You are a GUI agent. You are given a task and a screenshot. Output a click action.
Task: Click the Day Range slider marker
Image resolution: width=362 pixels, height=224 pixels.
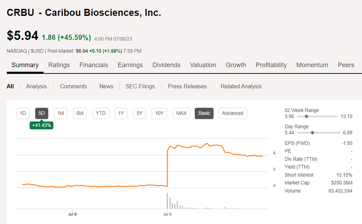[x=312, y=133]
